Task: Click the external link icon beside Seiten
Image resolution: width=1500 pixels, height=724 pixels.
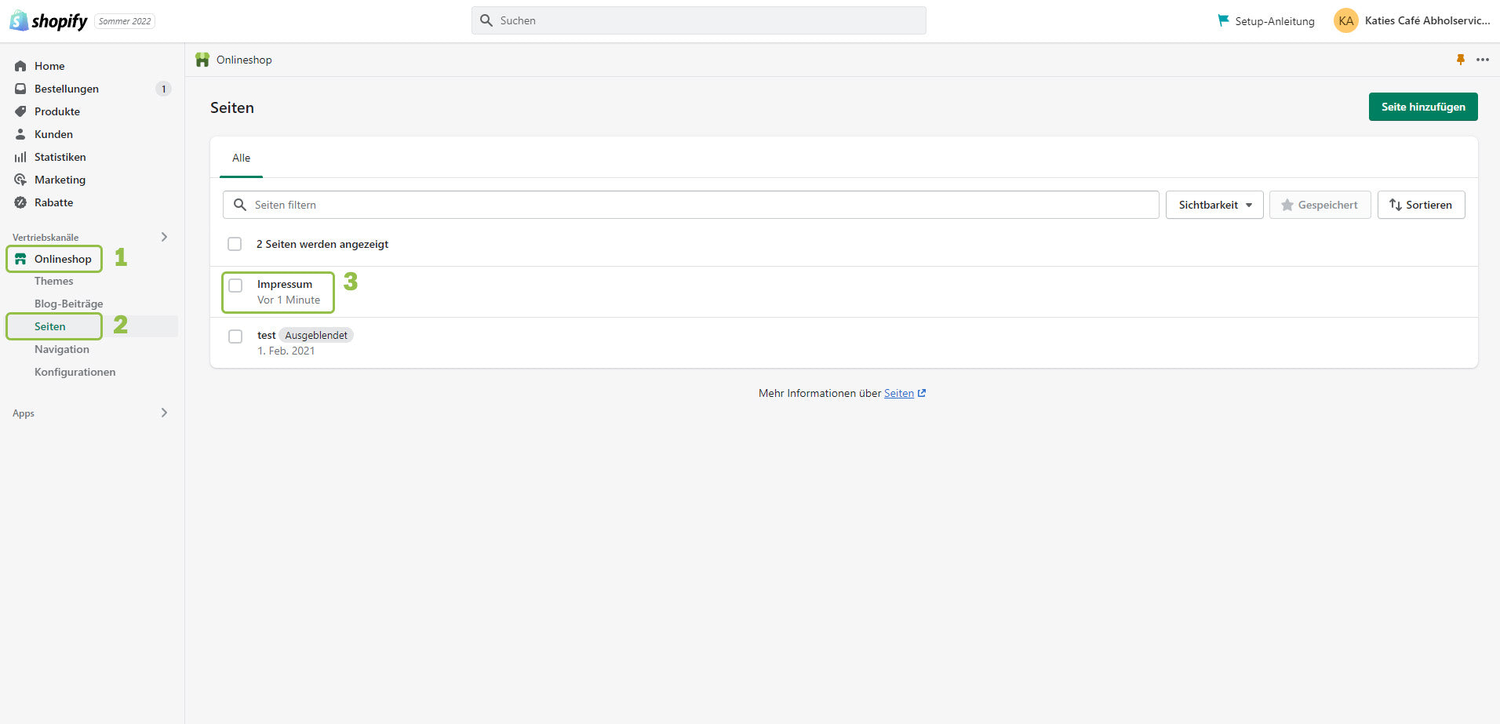Action: tap(922, 393)
